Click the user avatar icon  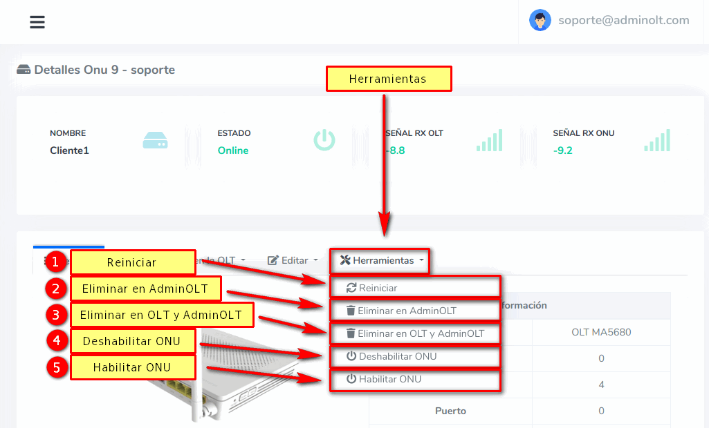540,20
